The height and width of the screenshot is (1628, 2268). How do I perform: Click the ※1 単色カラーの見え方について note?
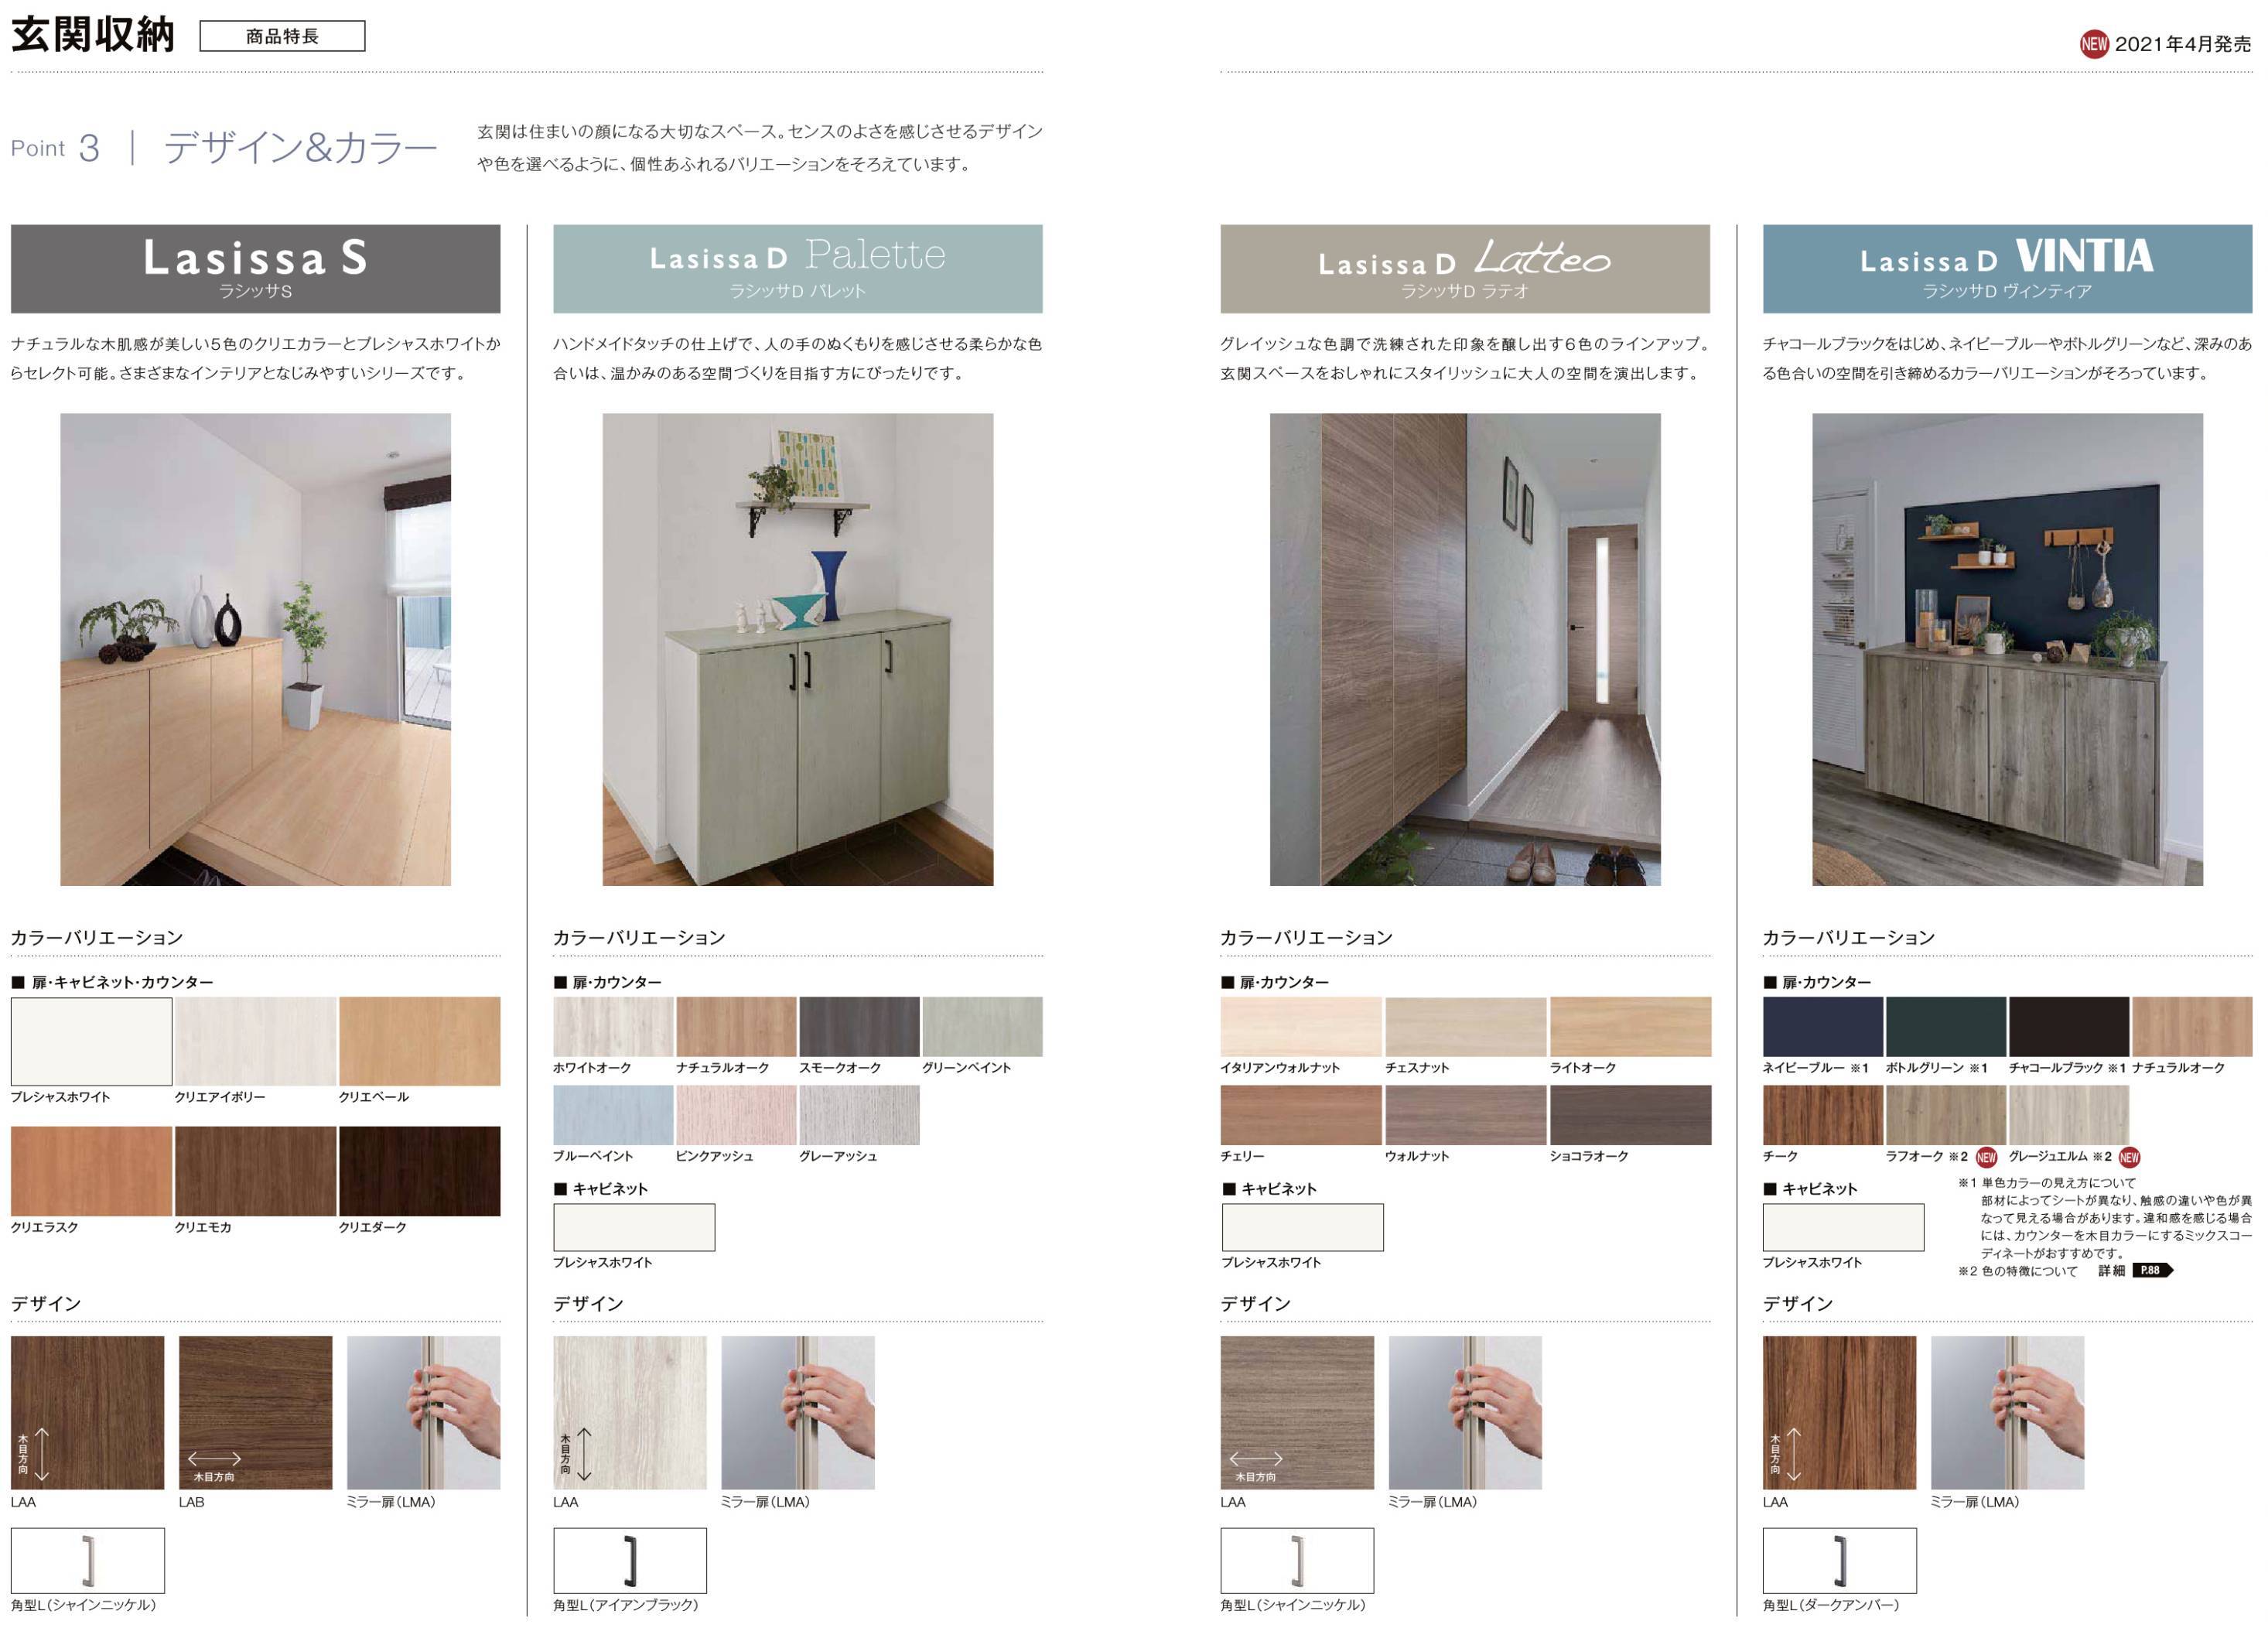tap(2046, 1183)
